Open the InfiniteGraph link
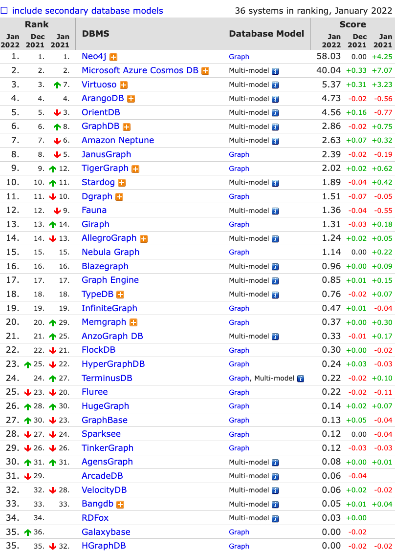The width and height of the screenshot is (395, 552). [x=109, y=308]
